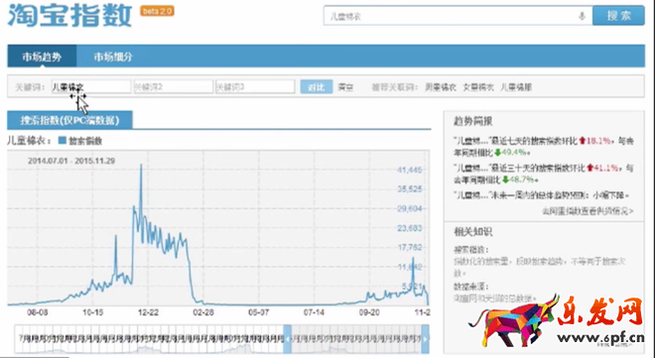The height and width of the screenshot is (358, 655).
Task: Click the 淘宝指数 logo
Action: [69, 16]
